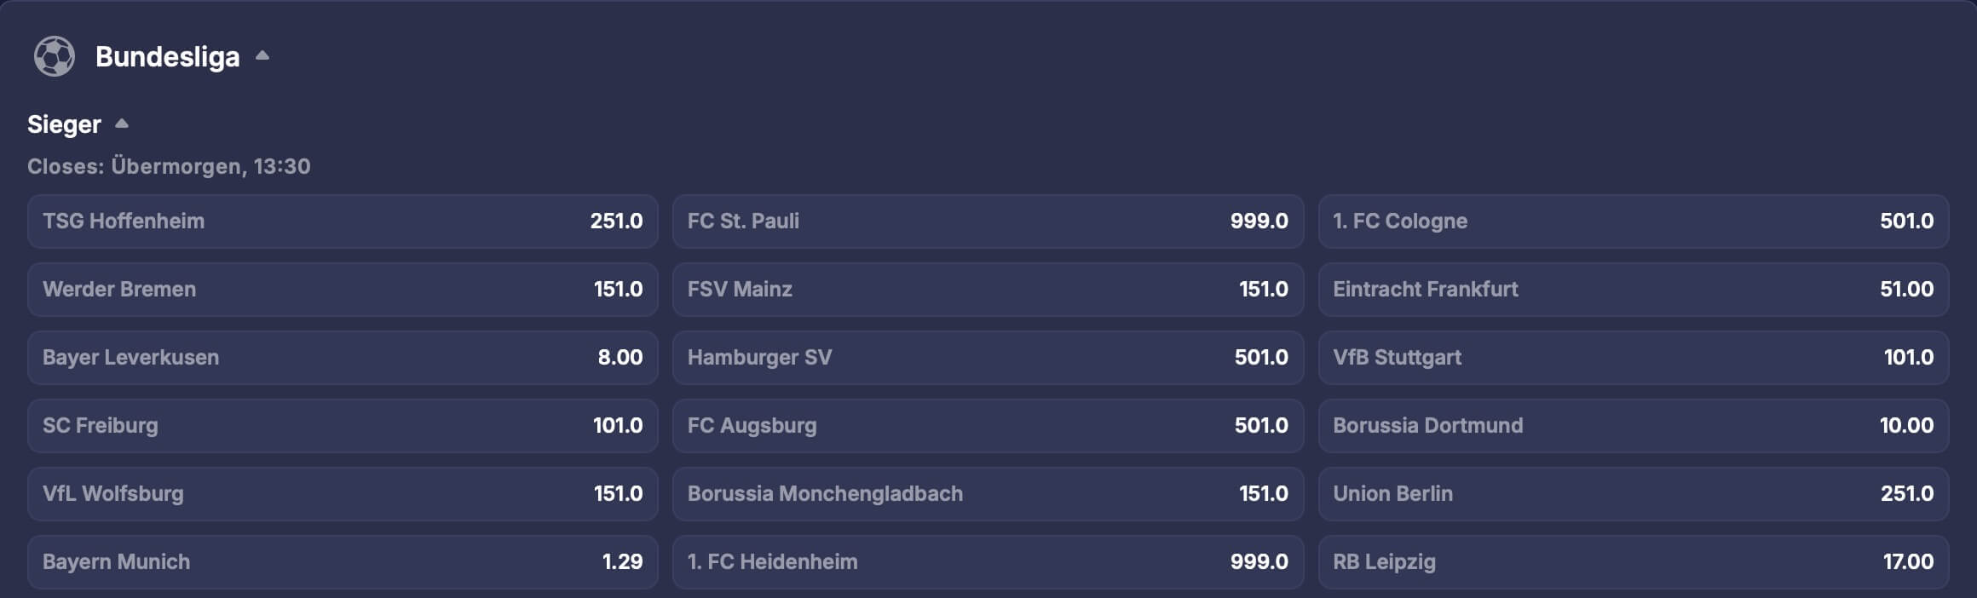
Task: Bet on VfB Stuttgart at 101.0
Action: (x=1634, y=358)
